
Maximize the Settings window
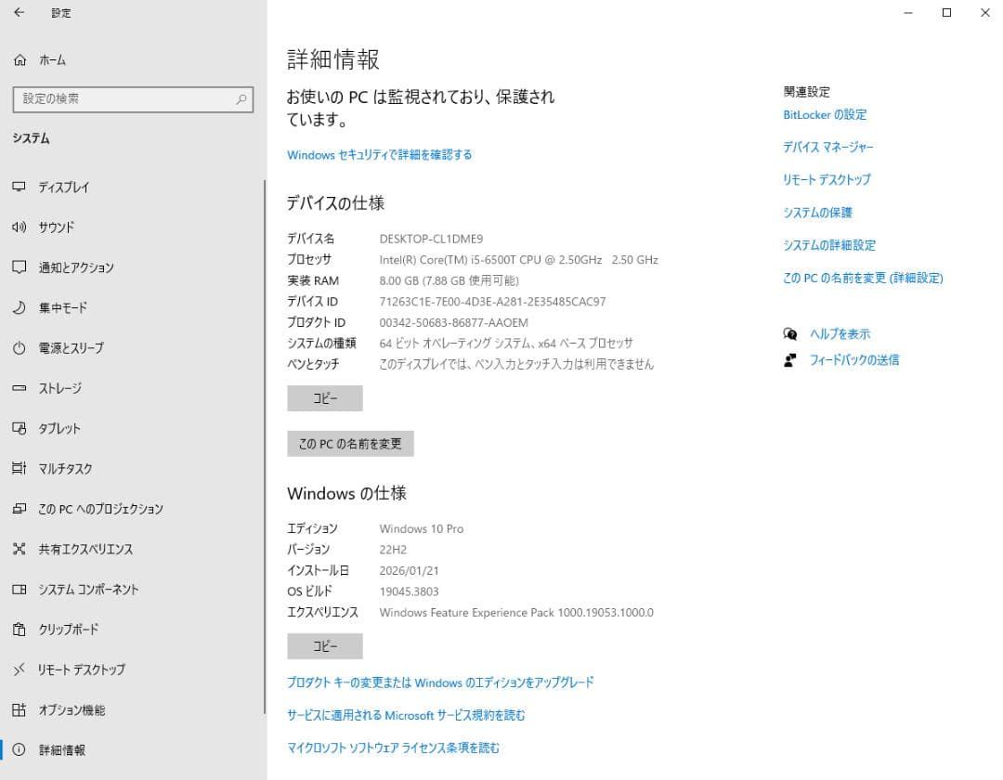(x=946, y=13)
